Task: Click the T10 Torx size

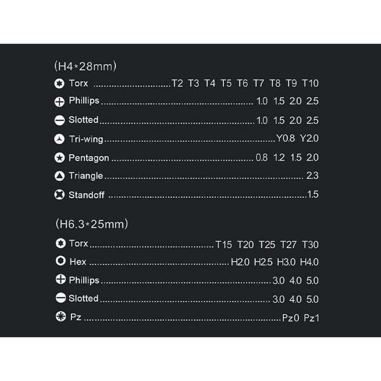Action: pos(310,83)
